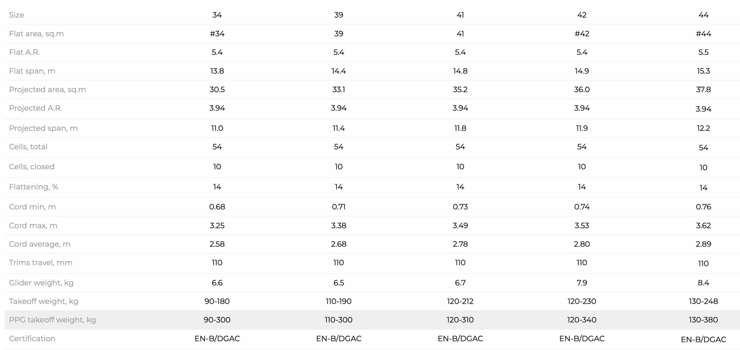Click the highlighted PPG takeoff weight, kg label
Viewport: 740px width, 350px height.
(x=52, y=320)
